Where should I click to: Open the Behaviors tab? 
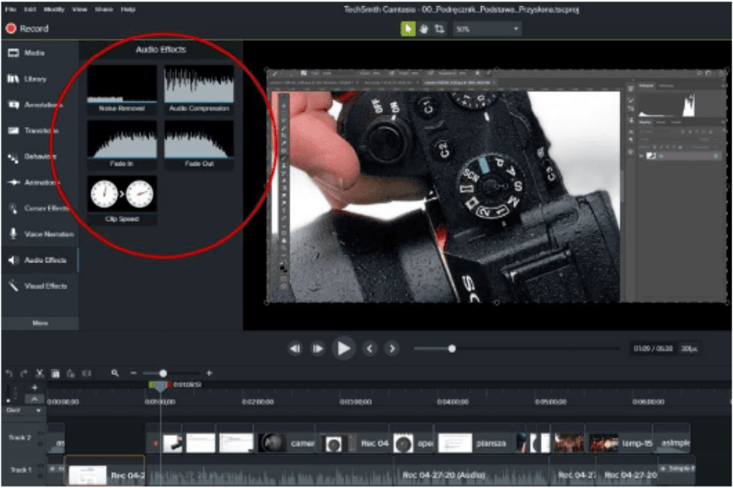(x=39, y=156)
